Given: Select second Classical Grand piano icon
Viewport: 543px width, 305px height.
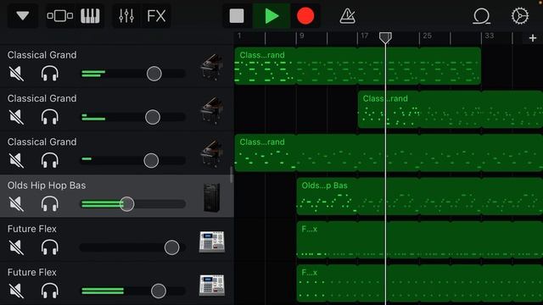Looking at the screenshot, I should 212,111.
